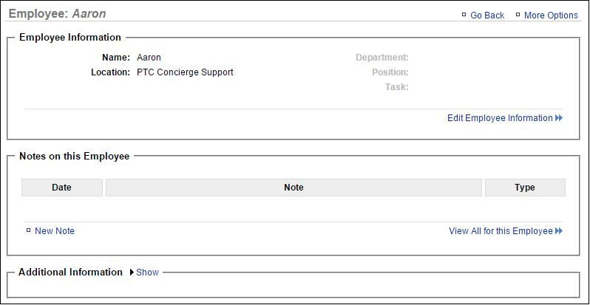
Task: Click the Employee: Aaron page title
Action: 58,14
